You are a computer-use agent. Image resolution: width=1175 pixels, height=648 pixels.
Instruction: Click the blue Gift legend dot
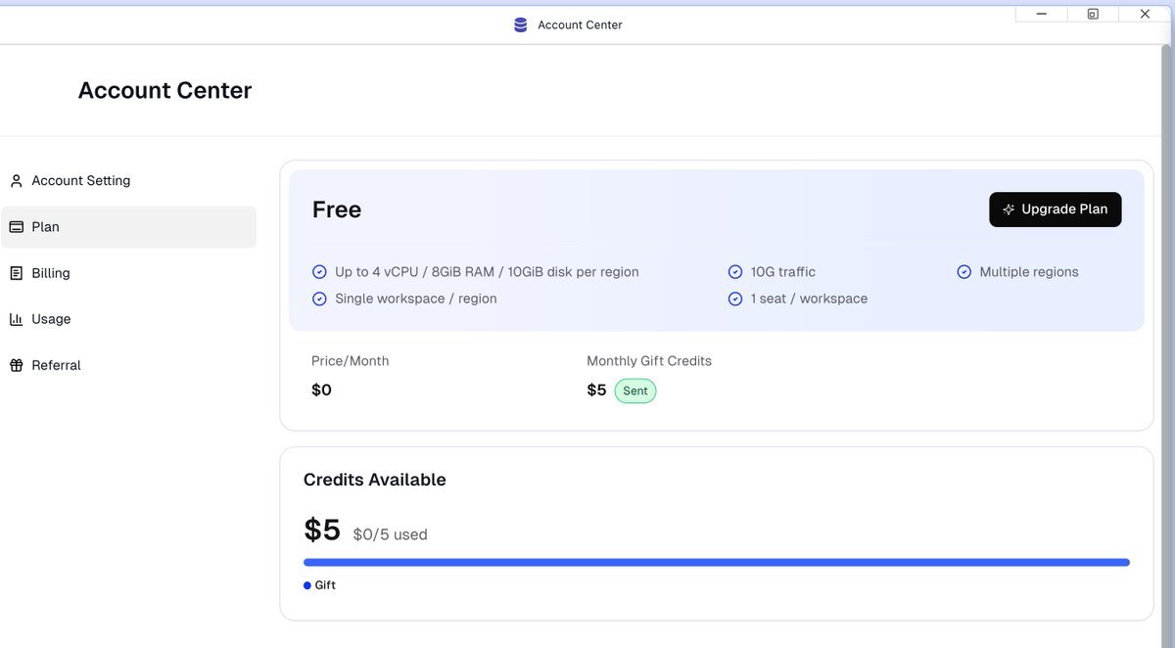307,585
